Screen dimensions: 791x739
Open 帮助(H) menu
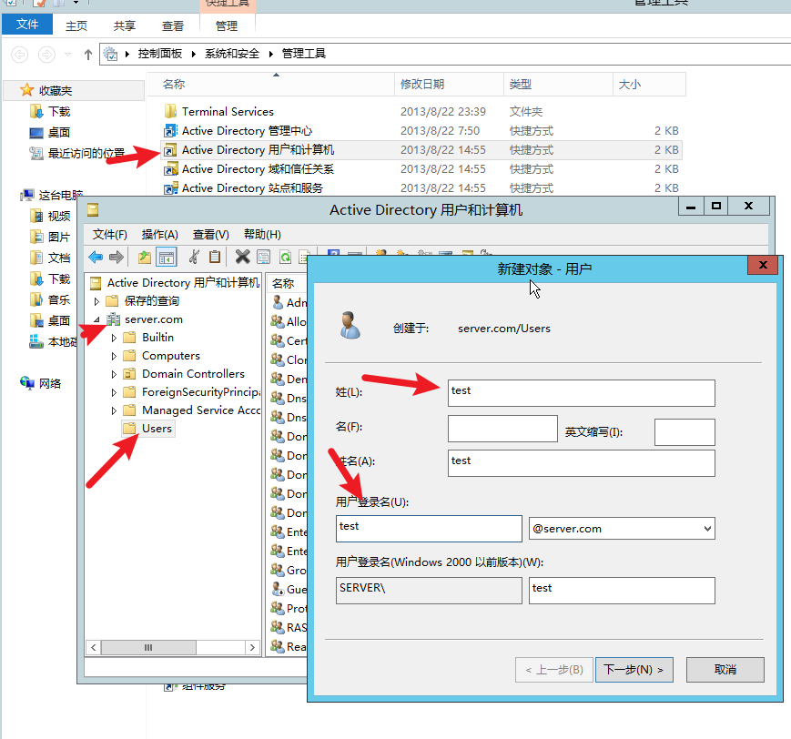(x=262, y=235)
